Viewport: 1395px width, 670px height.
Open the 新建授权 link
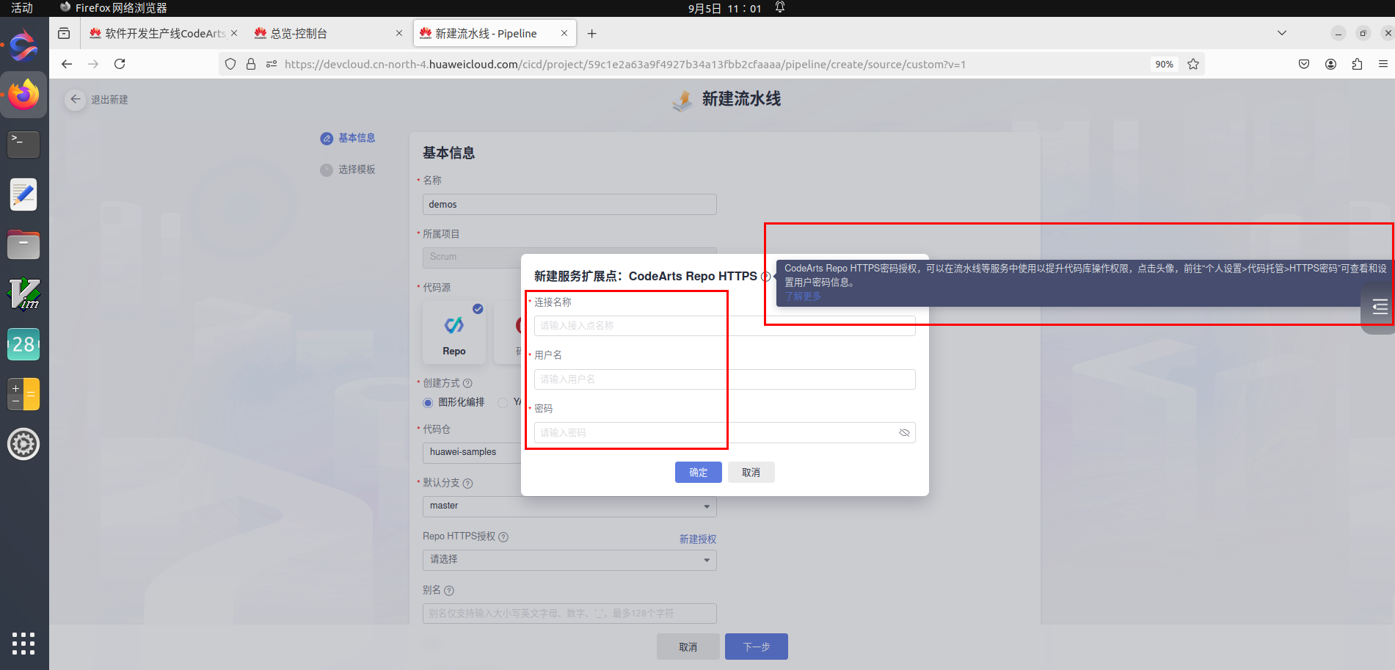[698, 539]
